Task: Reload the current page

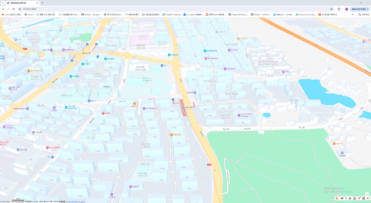Action: 13,9
